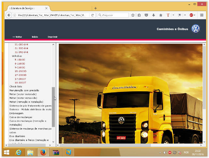Open Eixo dianteiro e freios (remoção e
This screenshot has width=209, height=158.
tap(29, 140)
